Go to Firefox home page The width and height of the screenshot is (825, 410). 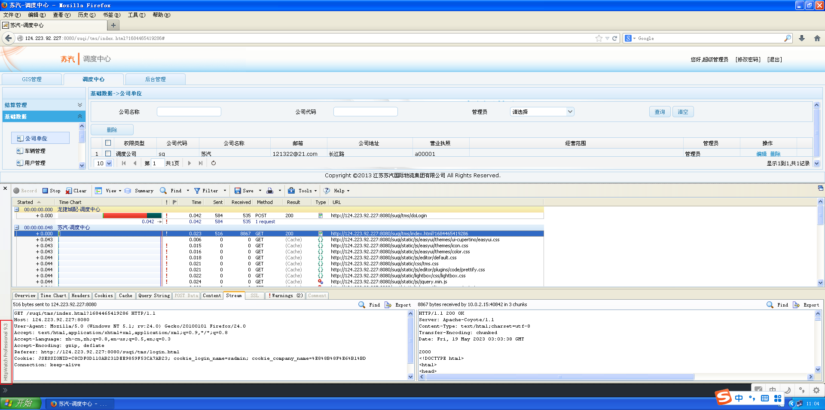(817, 38)
